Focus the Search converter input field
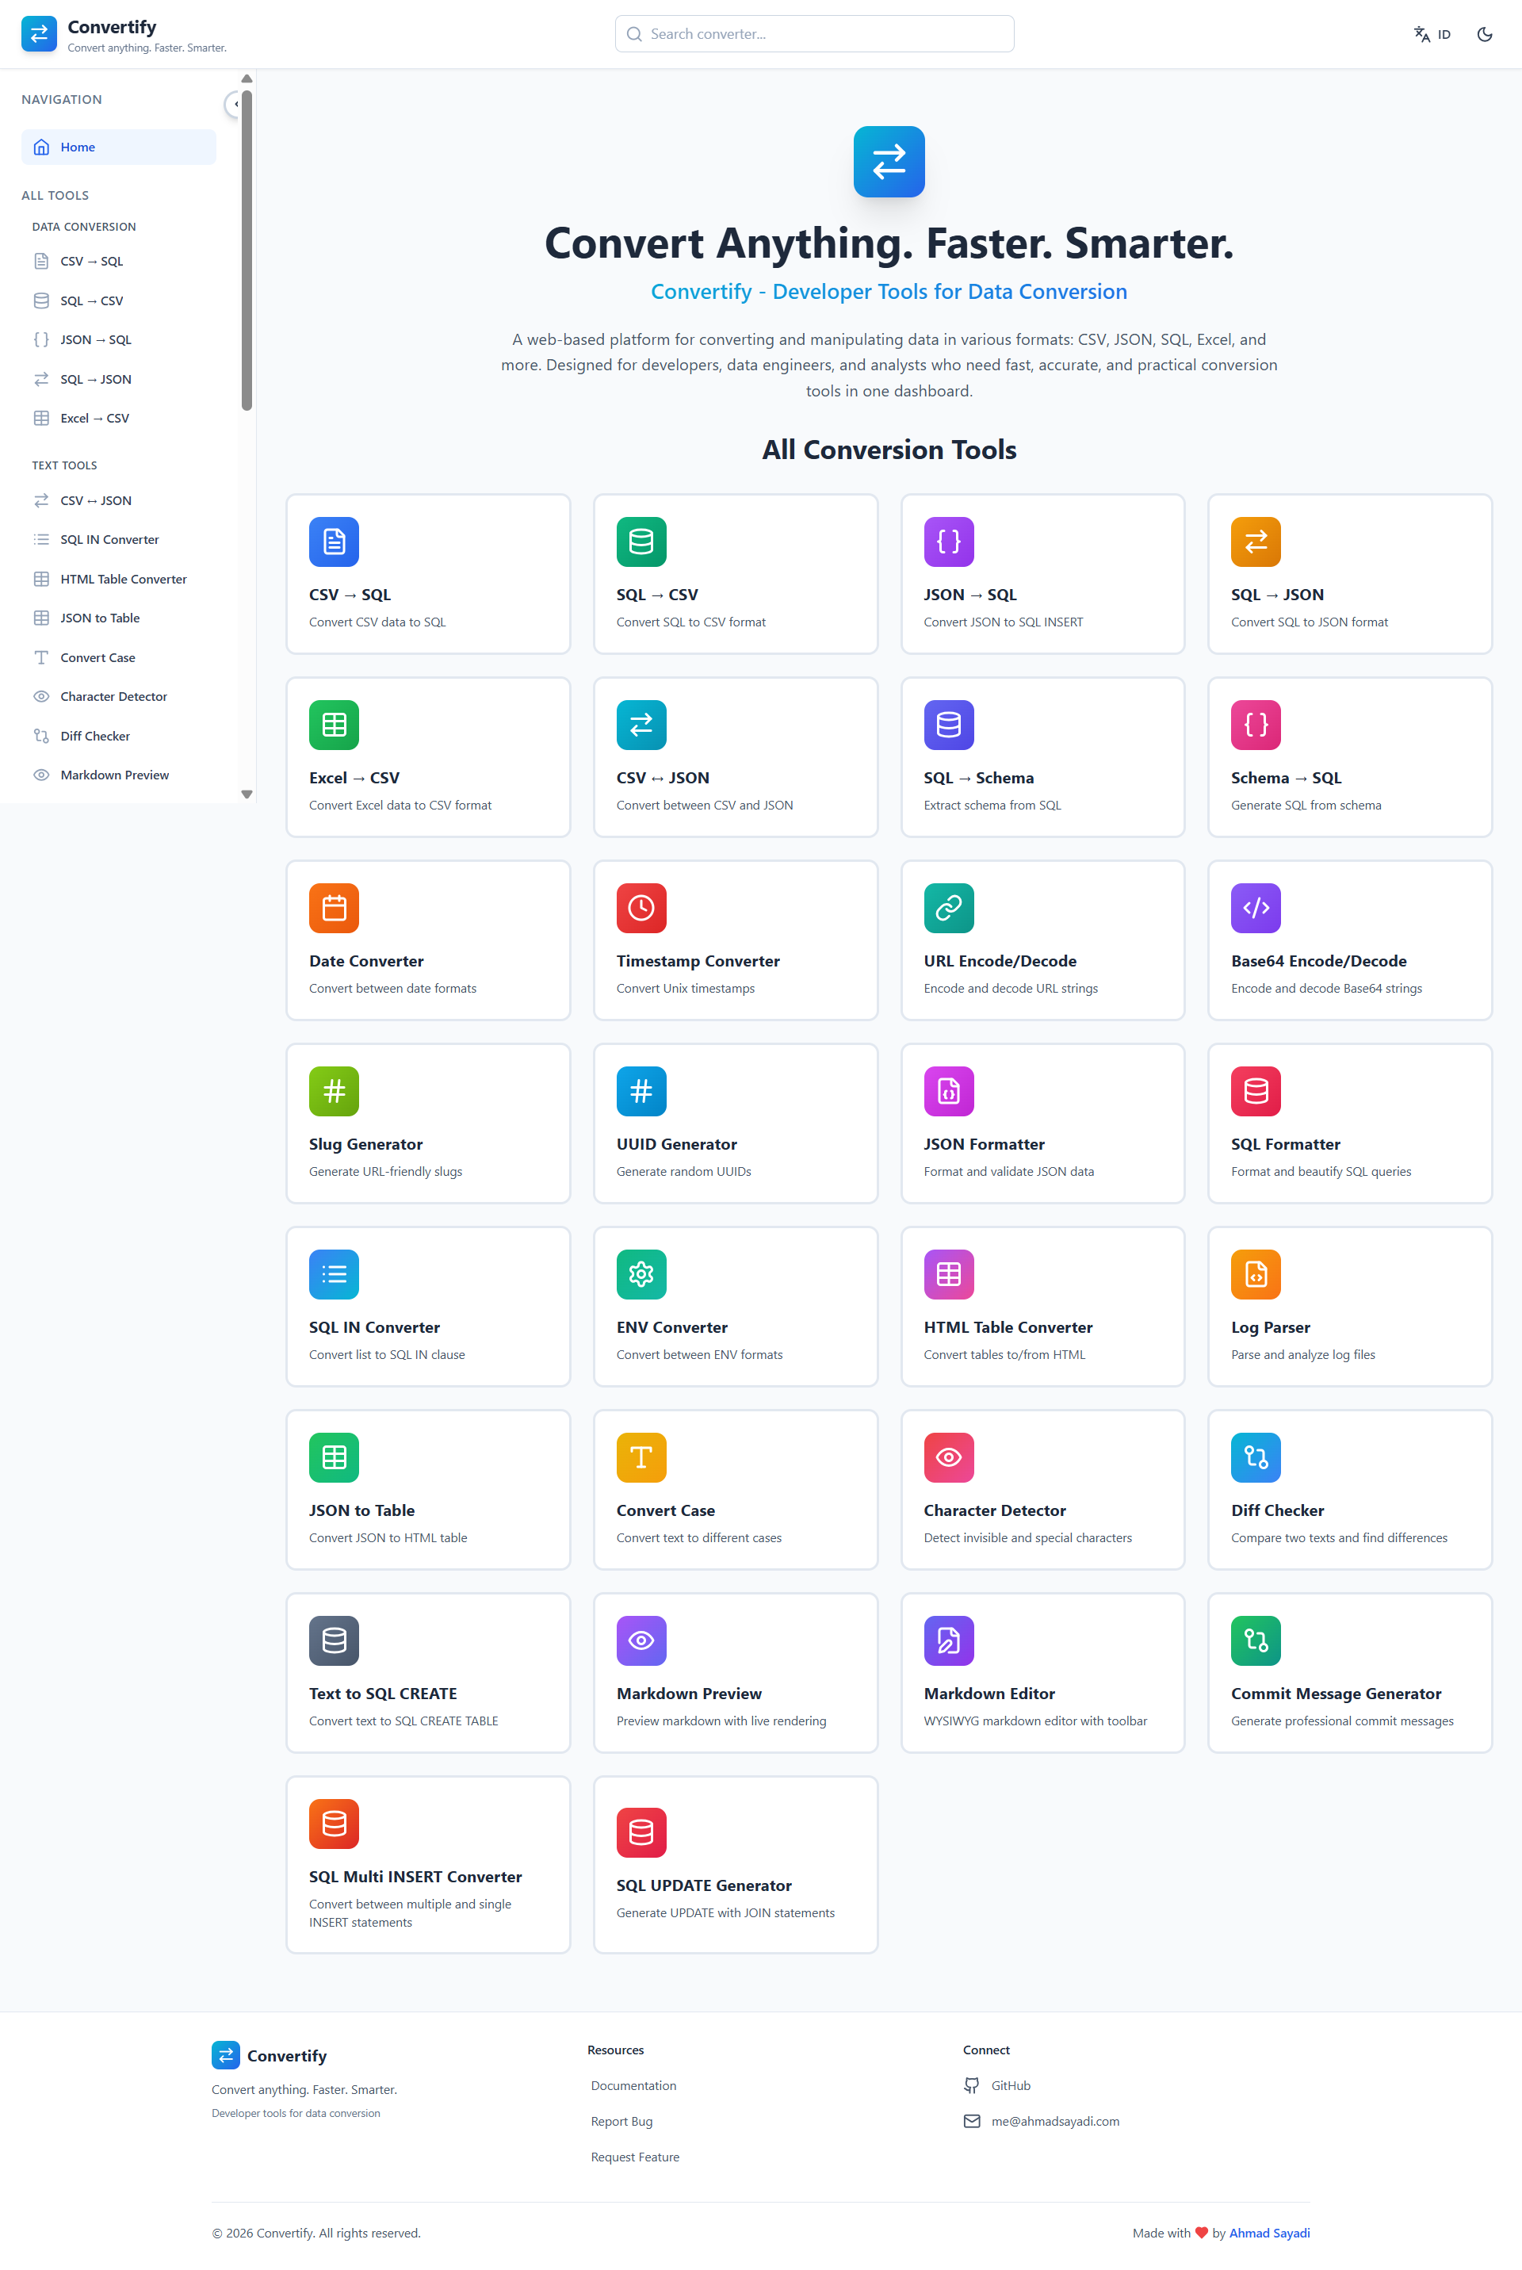The height and width of the screenshot is (2270, 1522). [x=814, y=34]
